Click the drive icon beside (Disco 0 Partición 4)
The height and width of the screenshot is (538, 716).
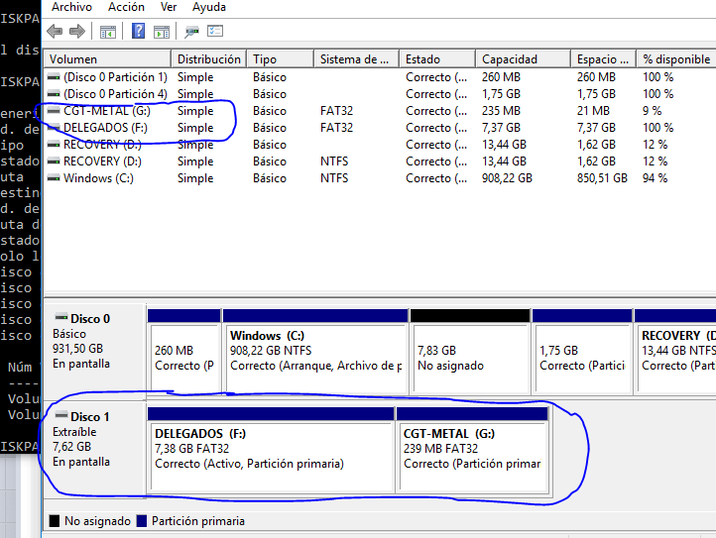pos(54,93)
